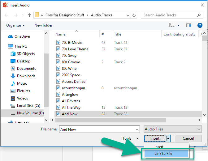208x161 pixels.
Task: Click the Documents page icon
Action: (13, 69)
